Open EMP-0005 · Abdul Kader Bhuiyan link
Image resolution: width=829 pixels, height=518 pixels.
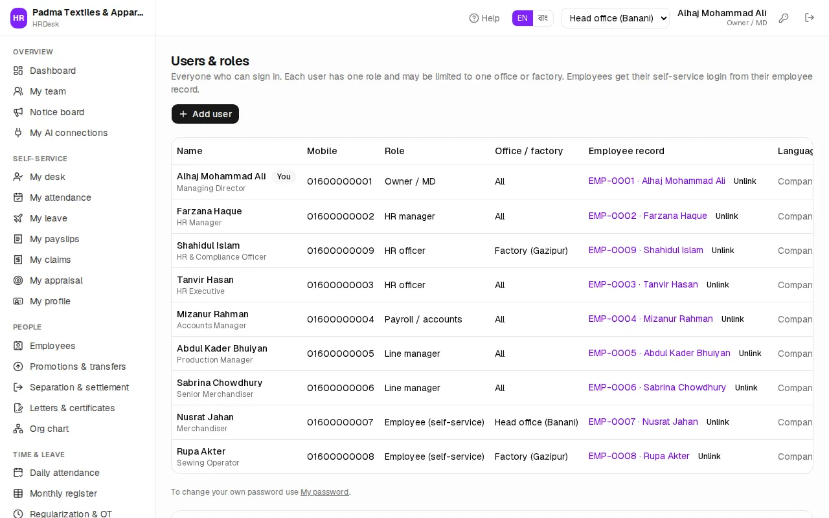tap(659, 353)
